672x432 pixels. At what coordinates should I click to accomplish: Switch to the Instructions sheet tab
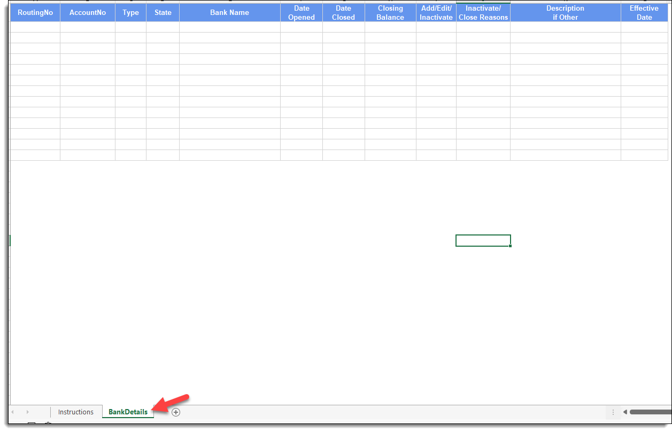click(76, 412)
